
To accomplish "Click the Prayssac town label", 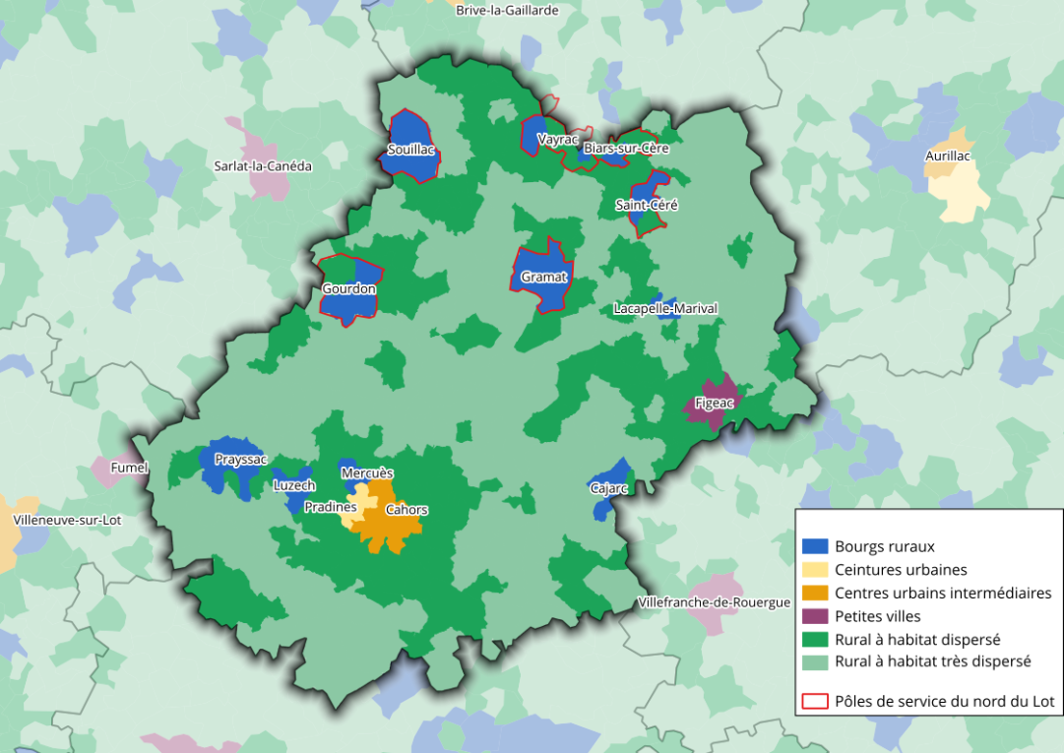I will point(240,460).
